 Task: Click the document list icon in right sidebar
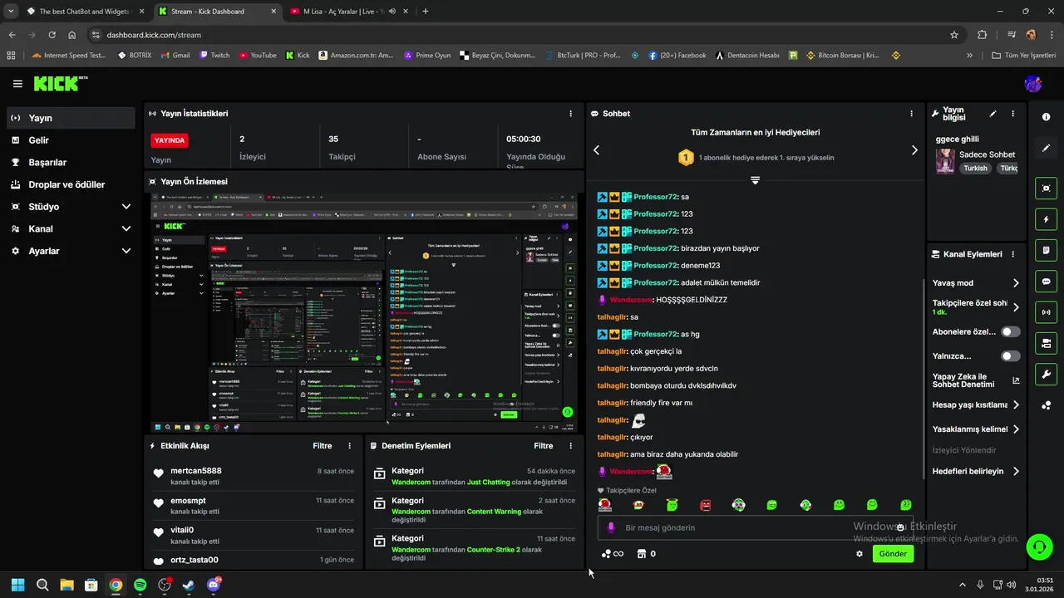pos(1047,250)
